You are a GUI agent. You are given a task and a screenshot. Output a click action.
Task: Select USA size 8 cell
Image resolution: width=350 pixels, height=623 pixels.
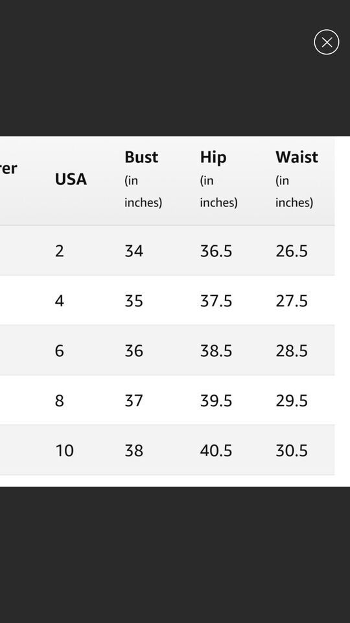[59, 400]
